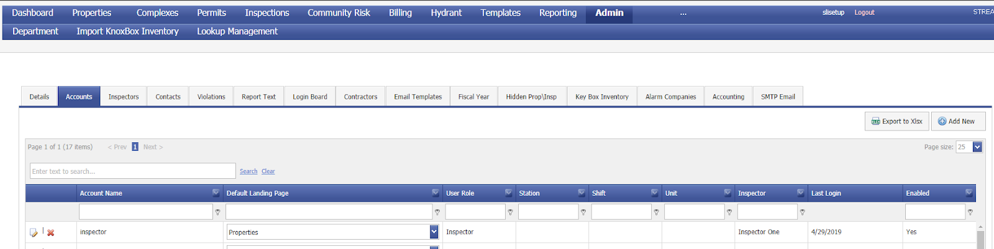
Task: Click the ellipsis more menu item
Action: pyautogui.click(x=683, y=13)
